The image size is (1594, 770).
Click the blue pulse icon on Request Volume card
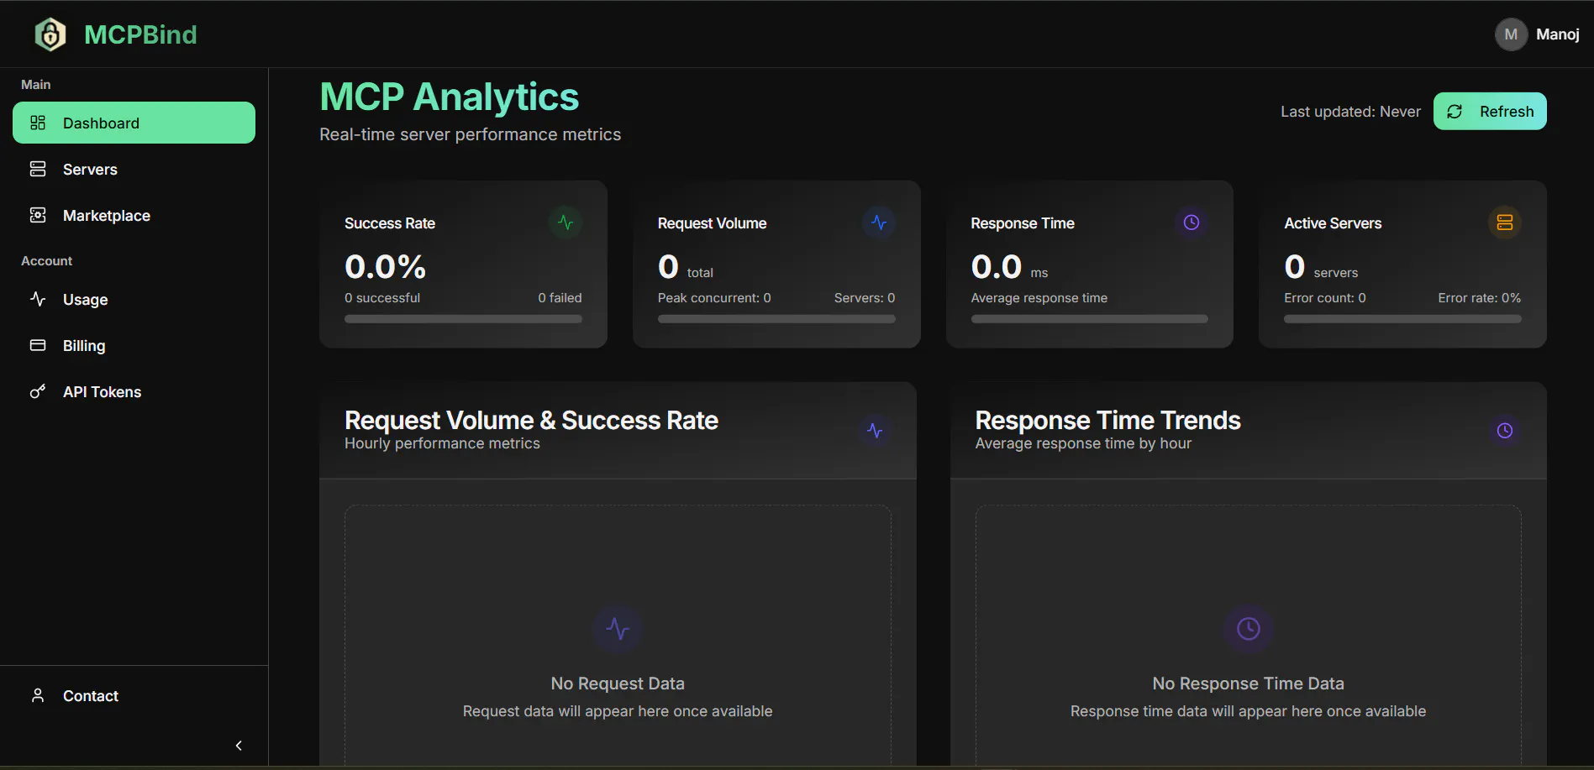[879, 223]
